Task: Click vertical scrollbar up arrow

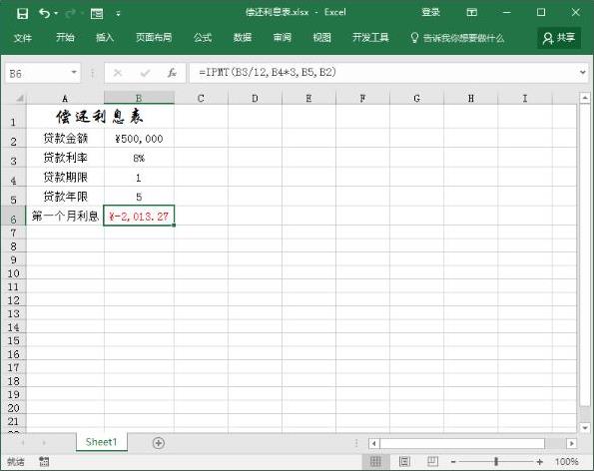Action: [585, 98]
